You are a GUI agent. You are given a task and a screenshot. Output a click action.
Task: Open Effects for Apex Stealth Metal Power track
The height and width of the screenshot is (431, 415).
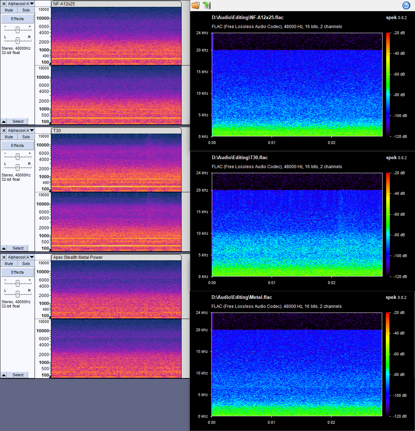17,272
